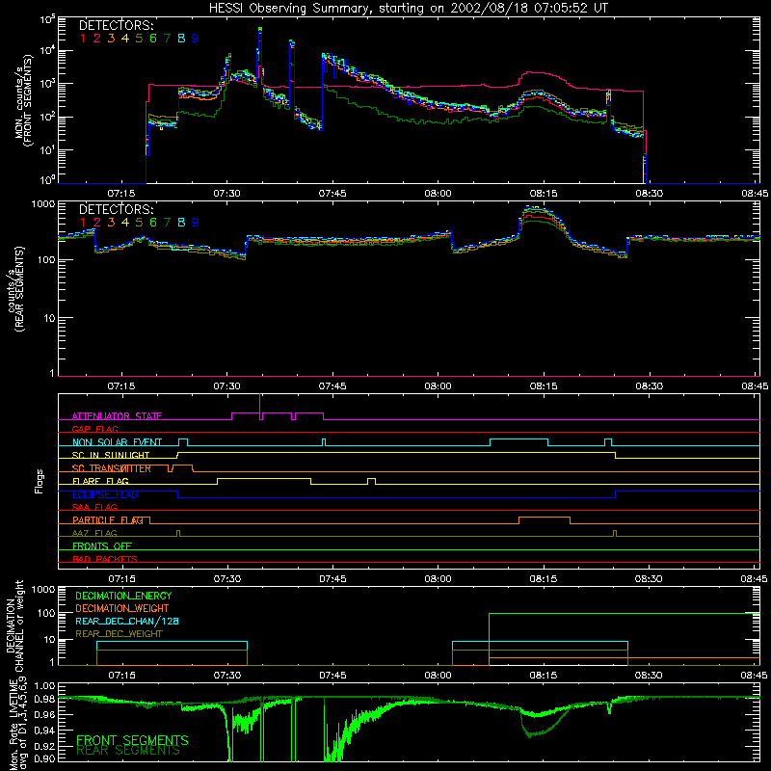Click the vertical Flags axis label
The width and height of the screenshot is (771, 771).
[40, 481]
